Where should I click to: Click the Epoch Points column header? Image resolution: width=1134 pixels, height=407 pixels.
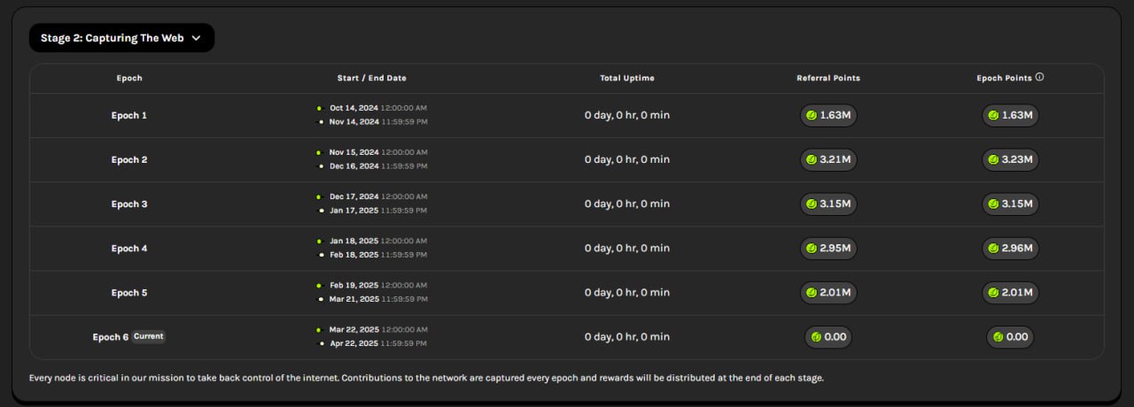pos(1005,78)
